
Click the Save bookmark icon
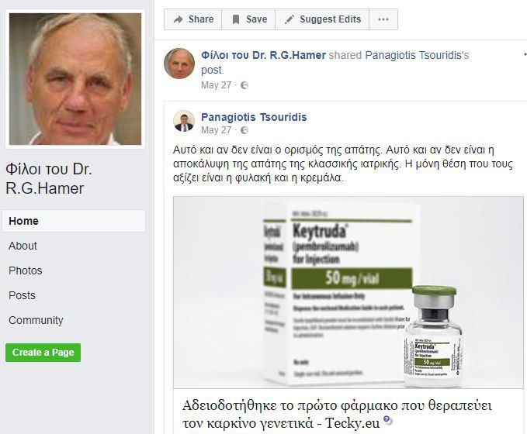click(x=236, y=19)
